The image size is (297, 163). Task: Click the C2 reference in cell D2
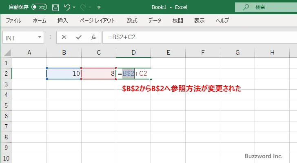pyautogui.click(x=143, y=74)
